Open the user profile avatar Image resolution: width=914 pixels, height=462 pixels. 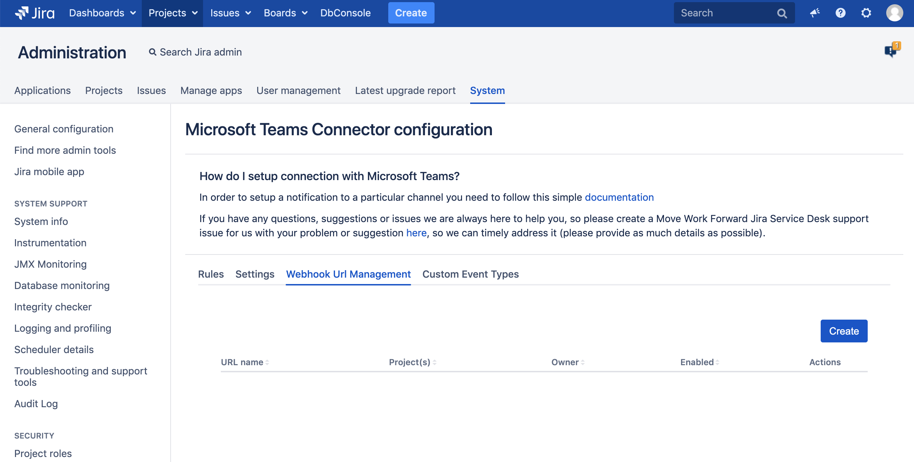(894, 13)
